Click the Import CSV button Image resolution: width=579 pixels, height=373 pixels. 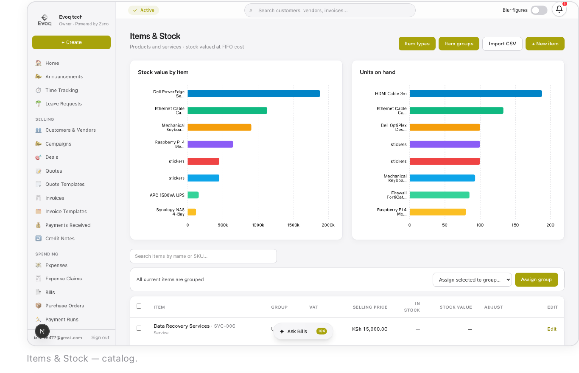pos(502,44)
